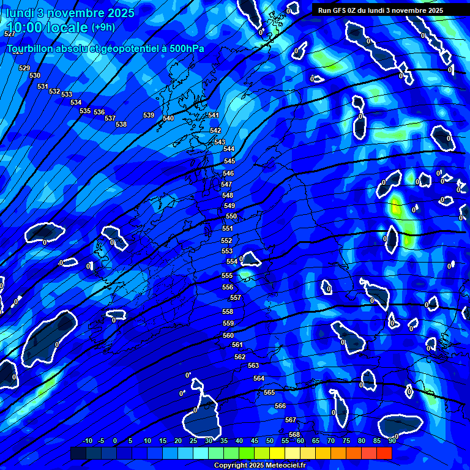Click the 10:00 locale time label
Screen dimensions: 470x470
(x=47, y=28)
